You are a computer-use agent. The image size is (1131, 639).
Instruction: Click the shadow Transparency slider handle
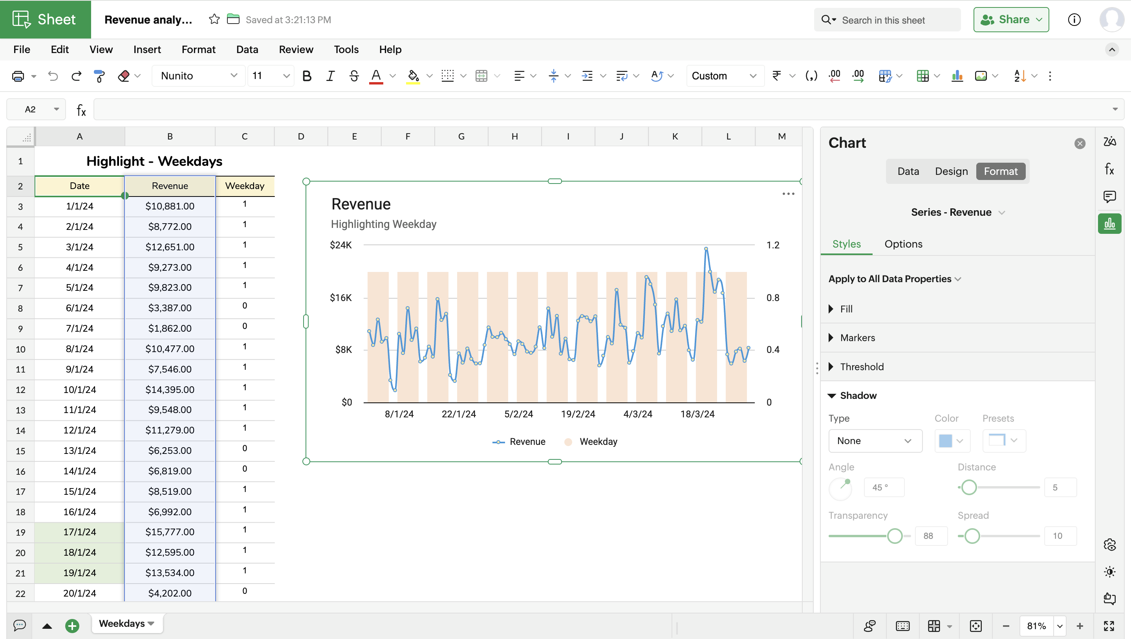894,536
